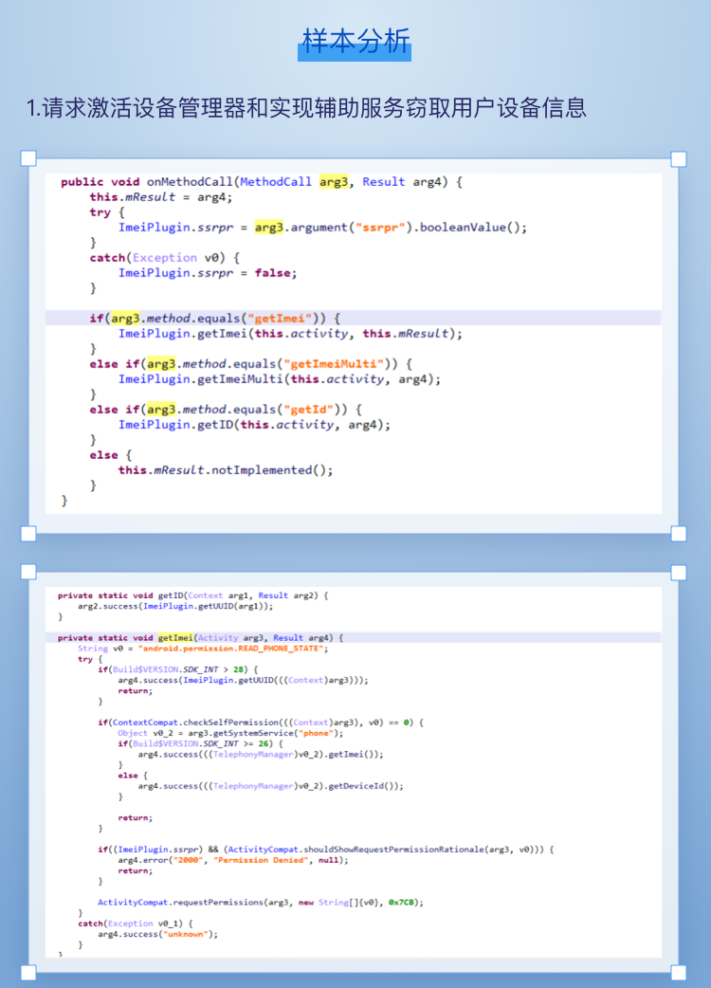This screenshot has height=988, width=711.
Task: Click top-right corner handle of getID code image
Action: click(679, 572)
